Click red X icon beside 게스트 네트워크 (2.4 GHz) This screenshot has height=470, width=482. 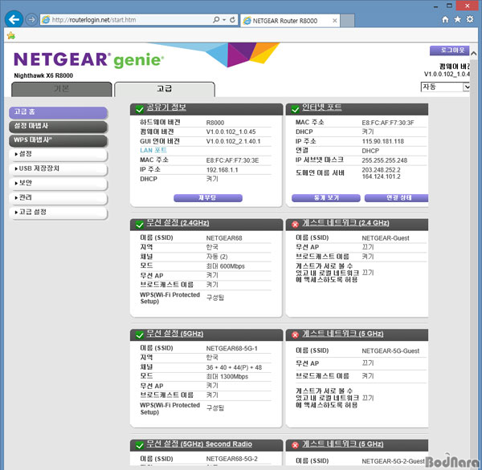tap(295, 225)
